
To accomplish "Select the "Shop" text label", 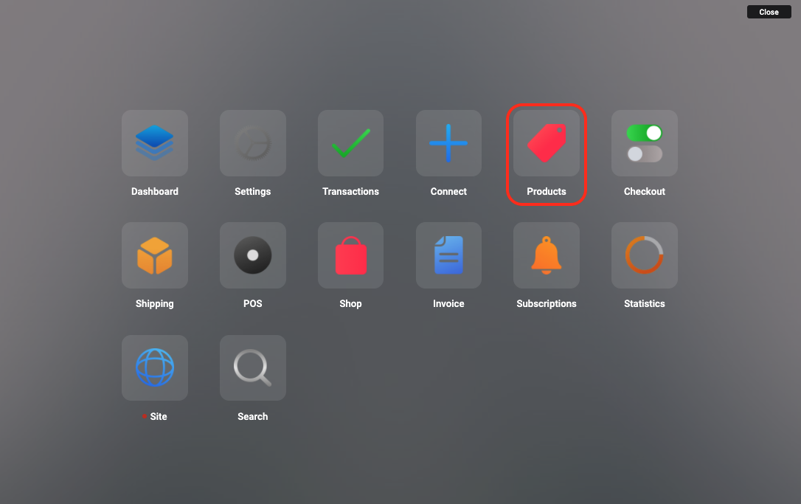I will click(350, 303).
